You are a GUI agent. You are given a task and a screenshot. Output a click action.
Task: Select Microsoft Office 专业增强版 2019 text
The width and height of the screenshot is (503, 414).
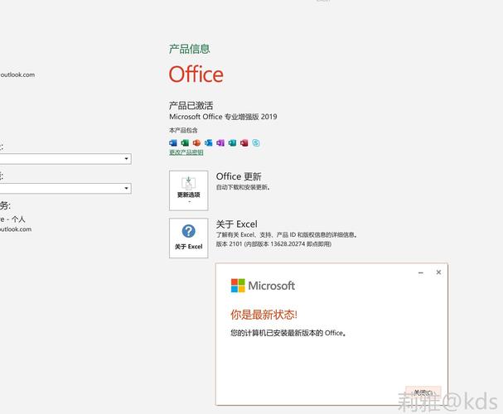coord(223,117)
